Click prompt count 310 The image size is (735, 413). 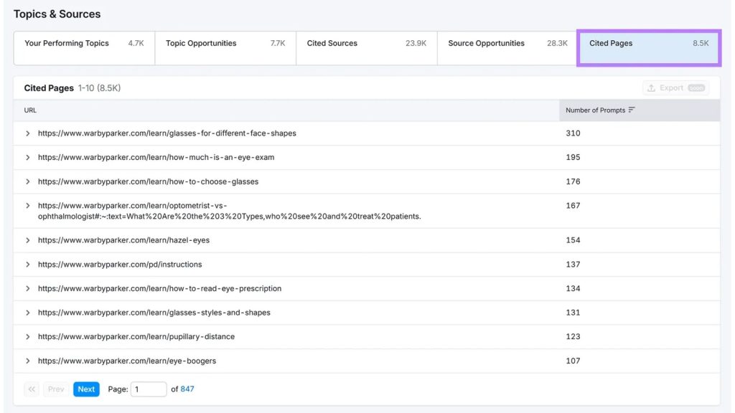pos(573,133)
